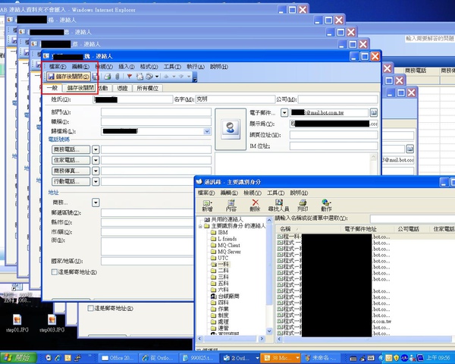
Task: Click the red Follow Up flag icon
Action: (x=130, y=77)
